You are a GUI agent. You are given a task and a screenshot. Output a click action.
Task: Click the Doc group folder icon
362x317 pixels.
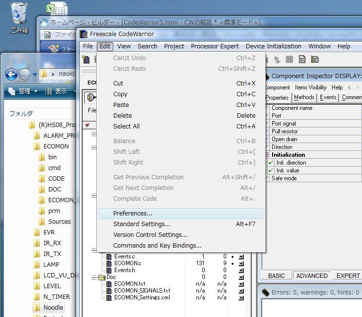coord(102,277)
